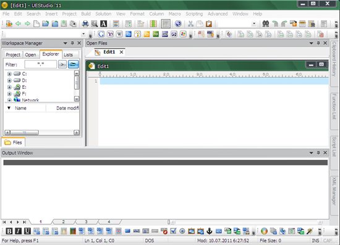340x245 pixels.
Task: Click the anchor icon in HTML toolbar
Action: (x=209, y=231)
